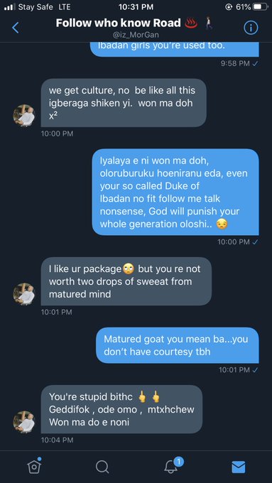Image resolution: width=272 pixels, height=483 pixels.
Task: Select the 'Matured goat you mean ba' message
Action: click(x=178, y=345)
